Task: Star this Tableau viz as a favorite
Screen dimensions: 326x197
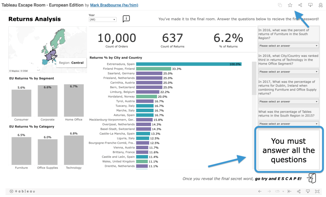Action: tap(290, 5)
